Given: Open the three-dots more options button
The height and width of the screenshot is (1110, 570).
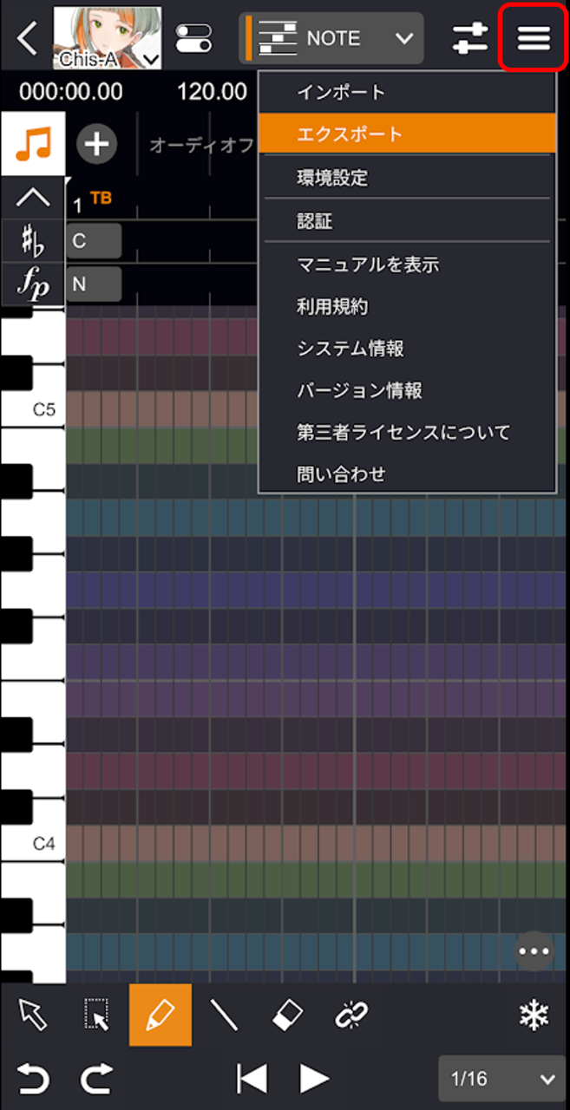Looking at the screenshot, I should coord(534,951).
